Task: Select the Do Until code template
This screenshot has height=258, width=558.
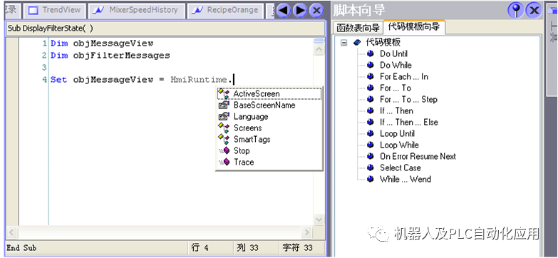Action: click(x=393, y=53)
